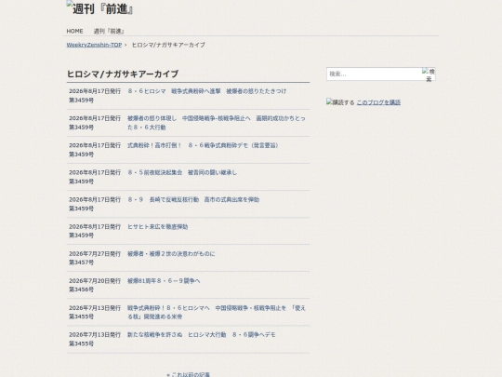Click the 週刊『前進』 site logo image
Screen dimensions: 502x377
point(99,8)
